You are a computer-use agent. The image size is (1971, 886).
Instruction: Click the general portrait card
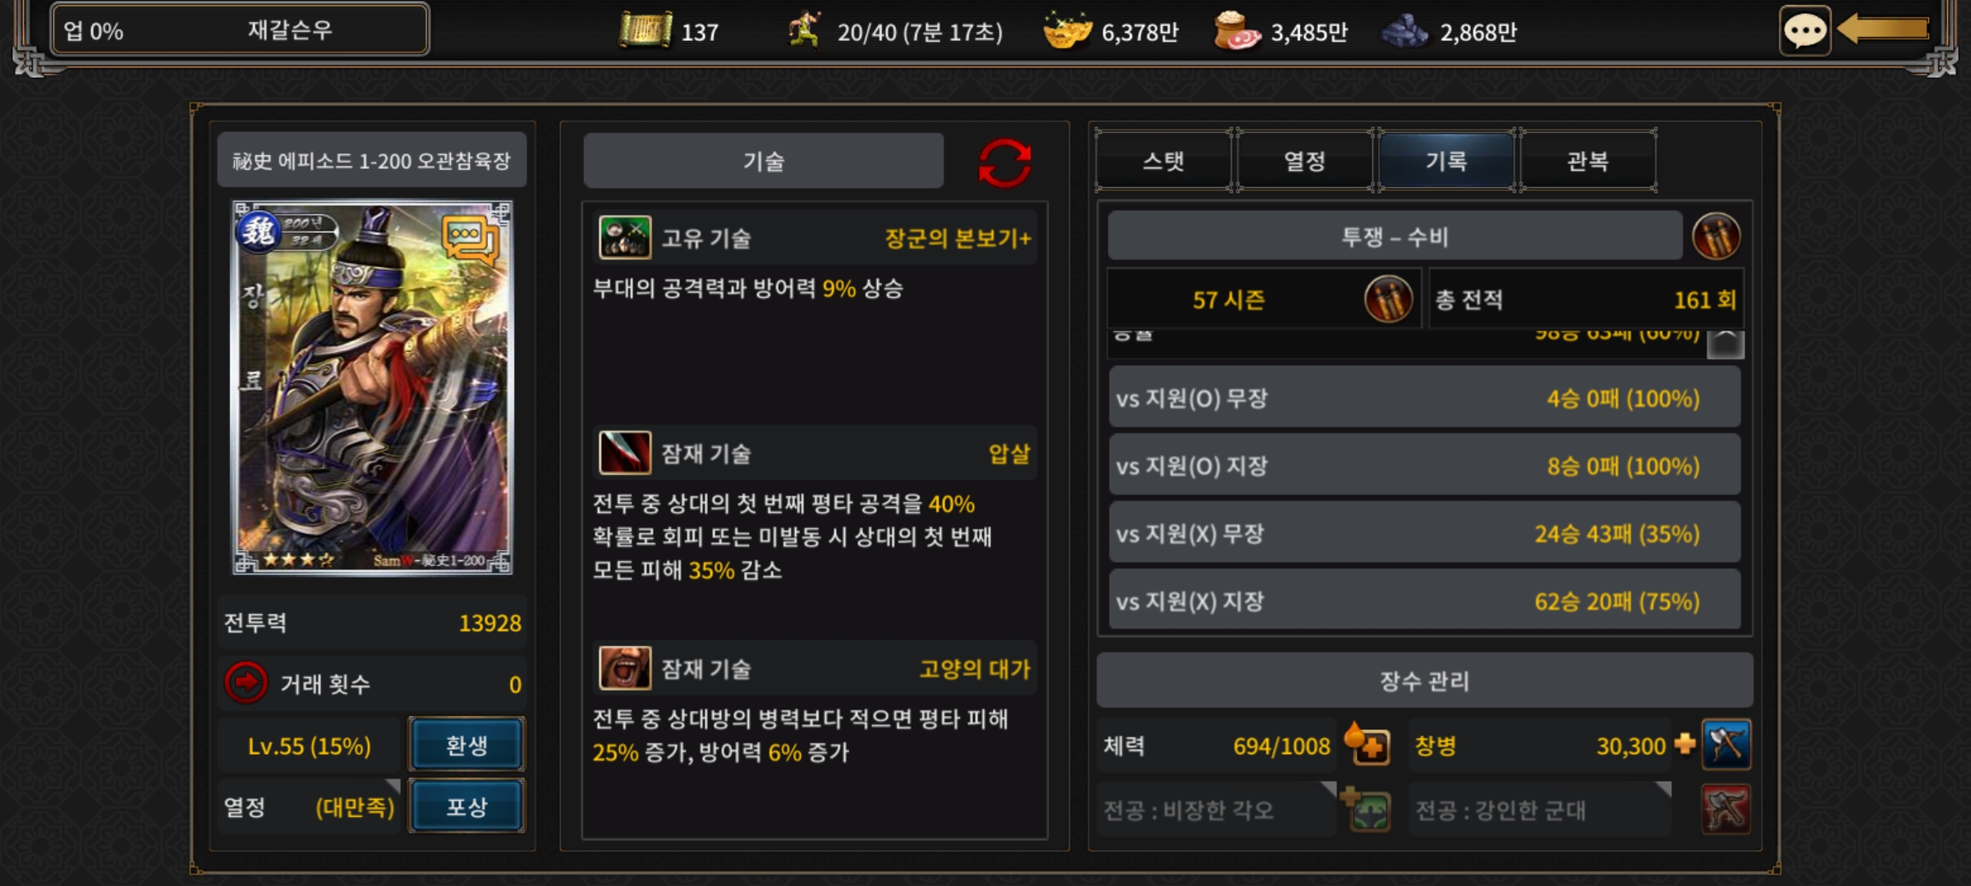point(373,387)
